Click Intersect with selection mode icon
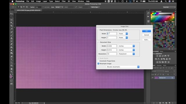 click(27, 7)
